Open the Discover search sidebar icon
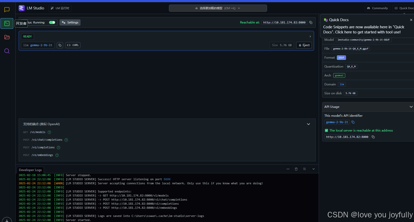This screenshot has height=222, width=414. [x=7, y=51]
